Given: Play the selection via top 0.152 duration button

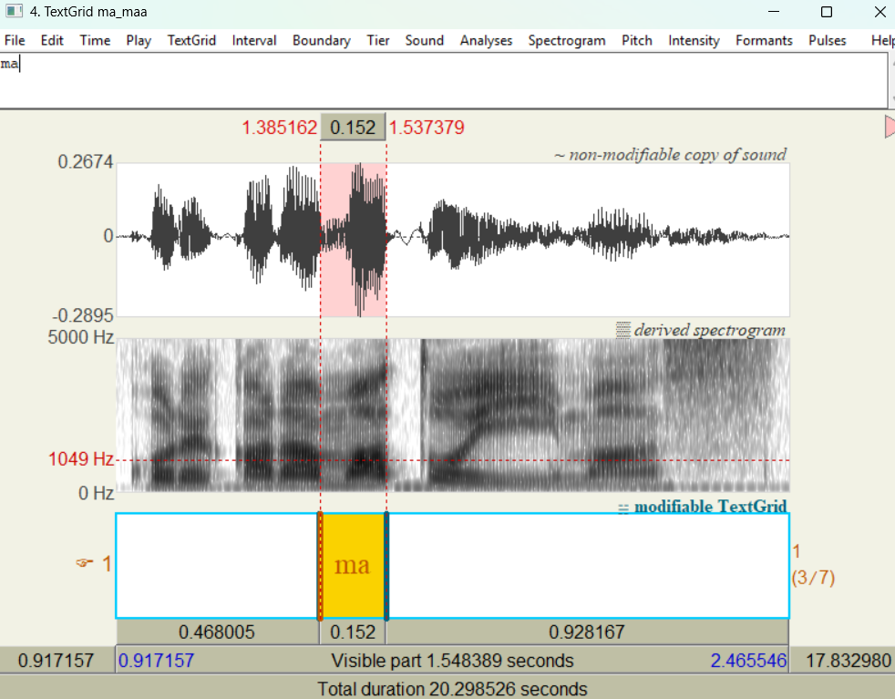Looking at the screenshot, I should [353, 128].
